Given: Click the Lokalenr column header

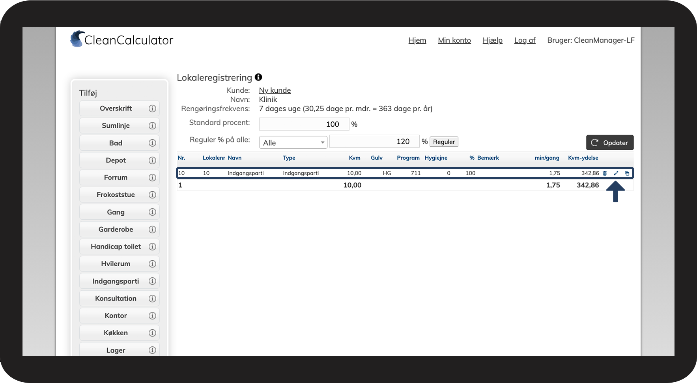Looking at the screenshot, I should point(214,158).
